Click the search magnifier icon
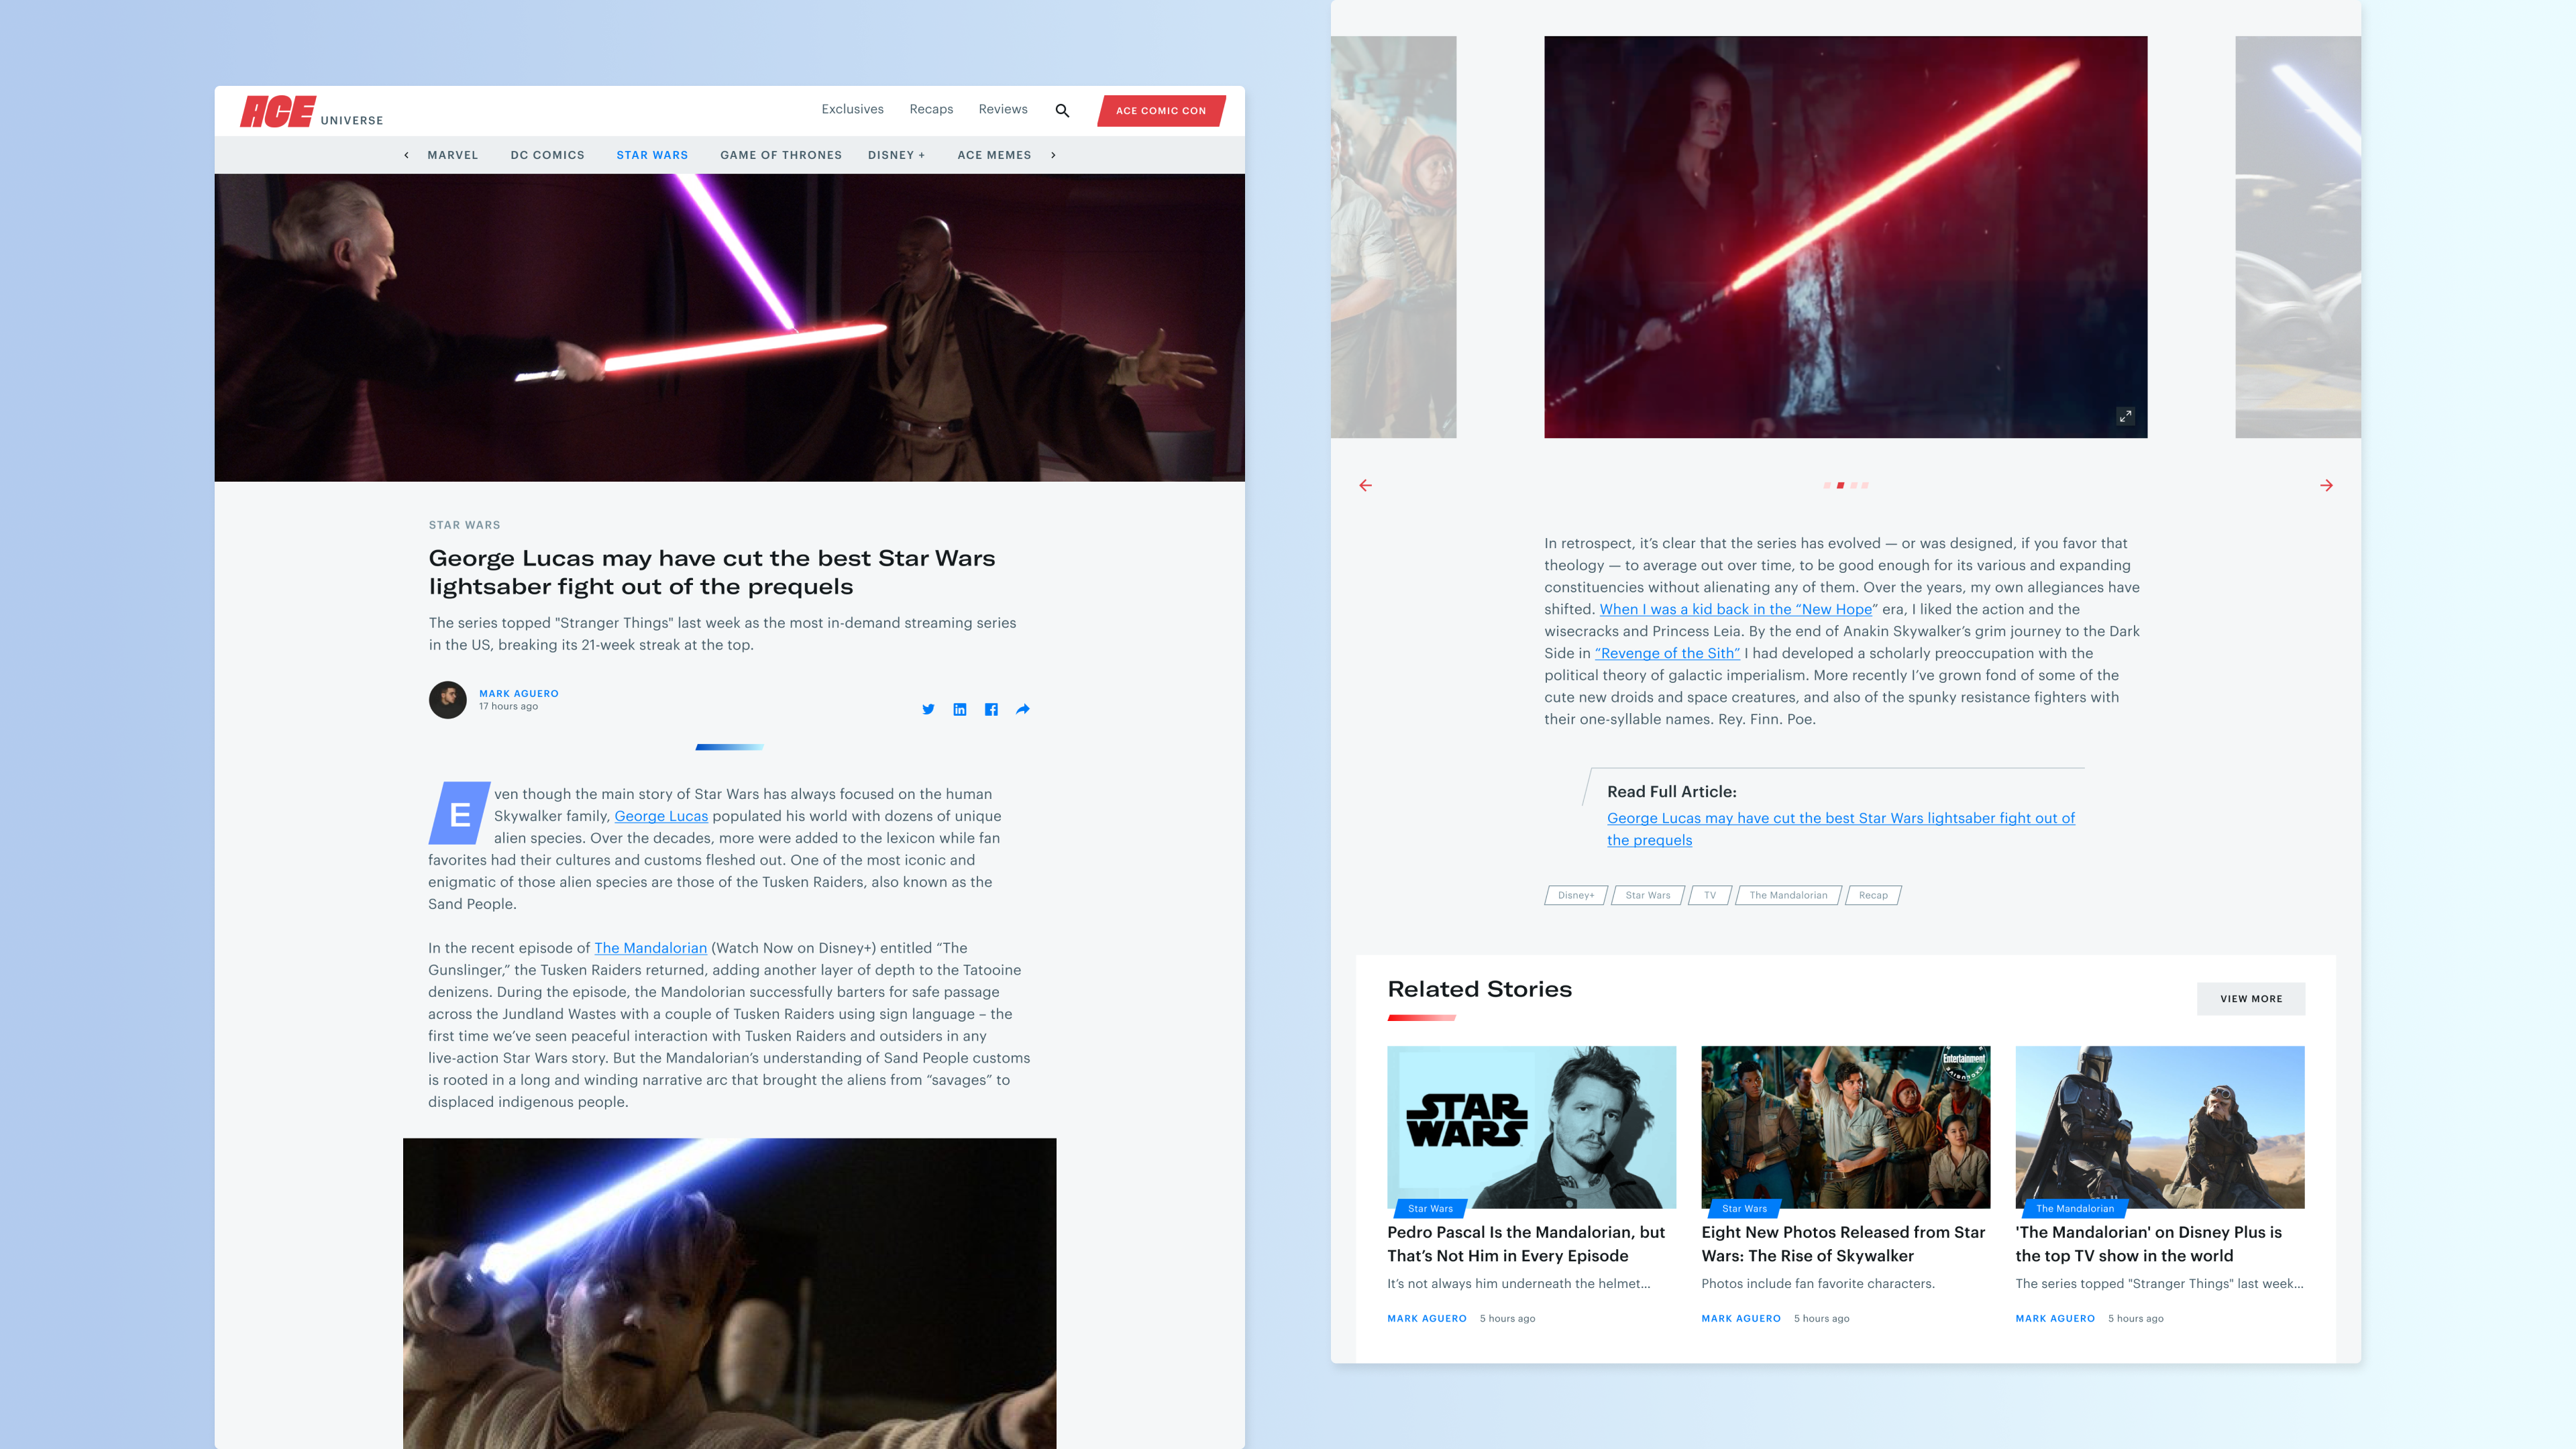Viewport: 2576px width, 1449px height. [x=1062, y=111]
